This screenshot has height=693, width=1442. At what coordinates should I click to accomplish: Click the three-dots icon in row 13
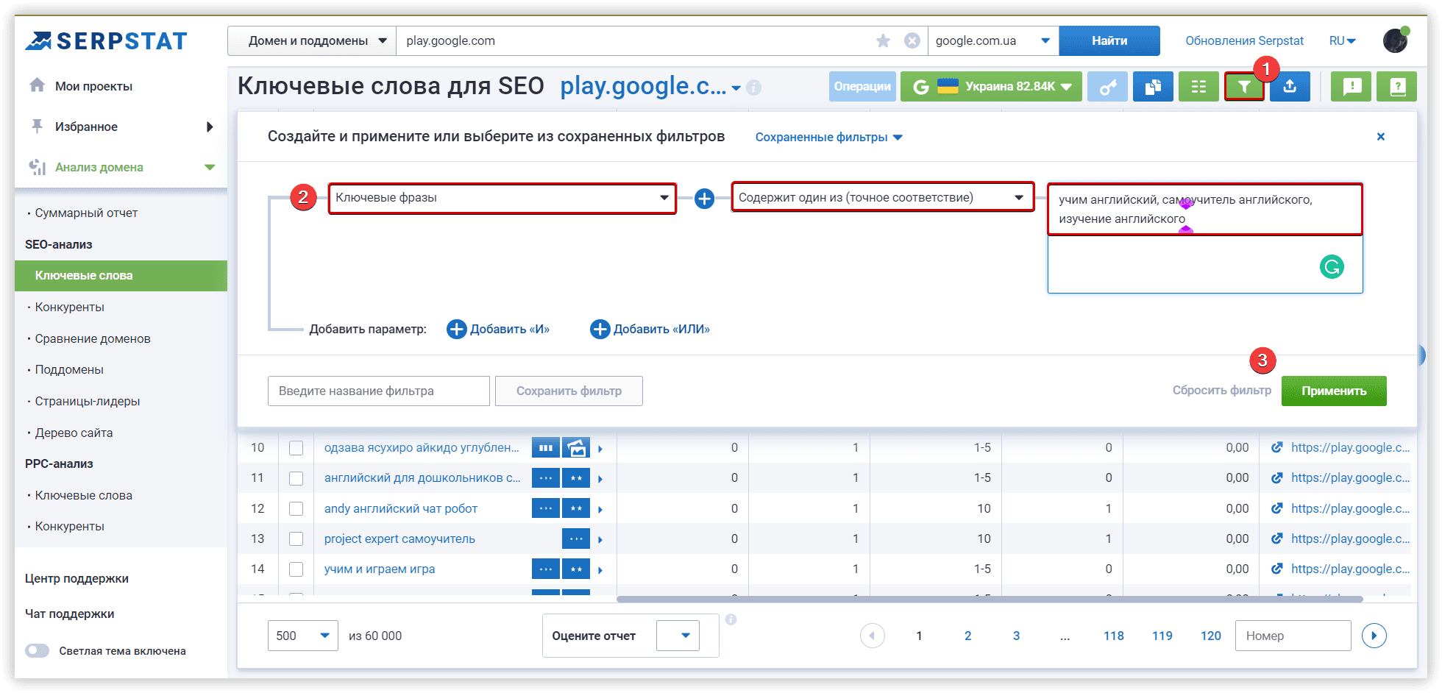point(576,539)
